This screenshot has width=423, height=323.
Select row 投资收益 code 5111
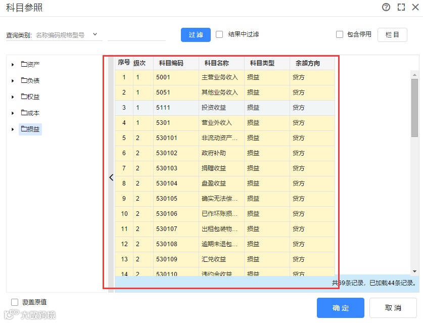pos(225,108)
